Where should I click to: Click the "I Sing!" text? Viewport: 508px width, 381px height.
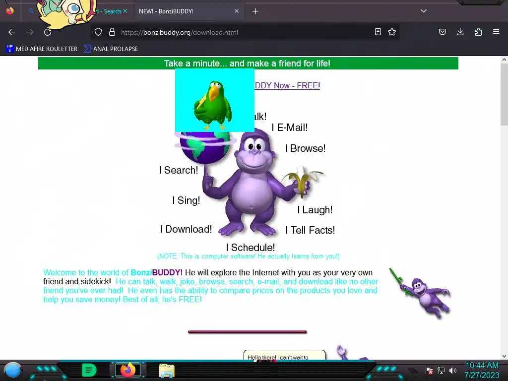187,200
